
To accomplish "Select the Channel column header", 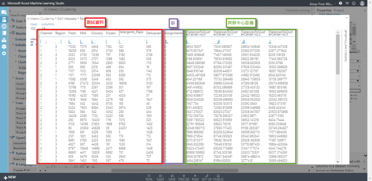I will 46,33.
